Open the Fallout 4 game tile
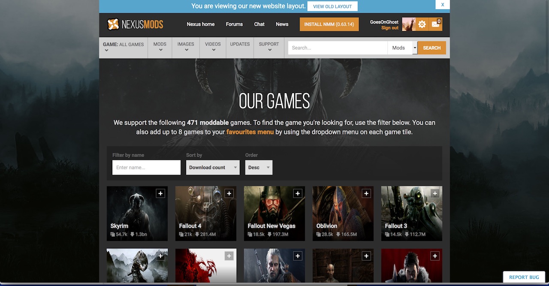Viewport: 549px width, 286px height. pyautogui.click(x=206, y=214)
